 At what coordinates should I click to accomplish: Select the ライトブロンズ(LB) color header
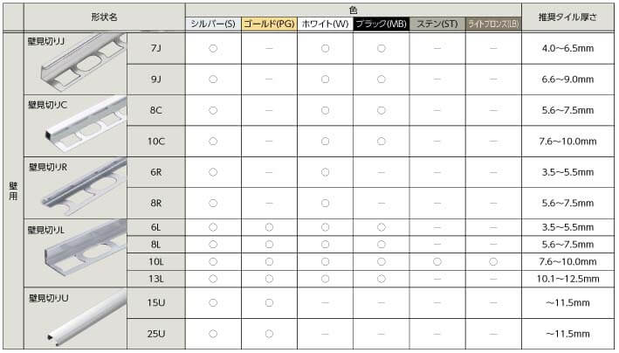click(x=493, y=24)
